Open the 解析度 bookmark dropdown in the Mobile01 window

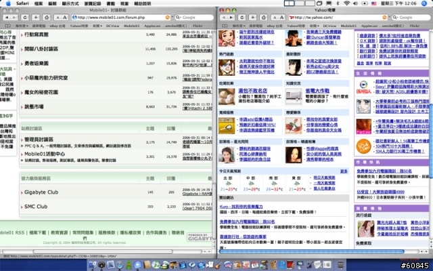22,26
